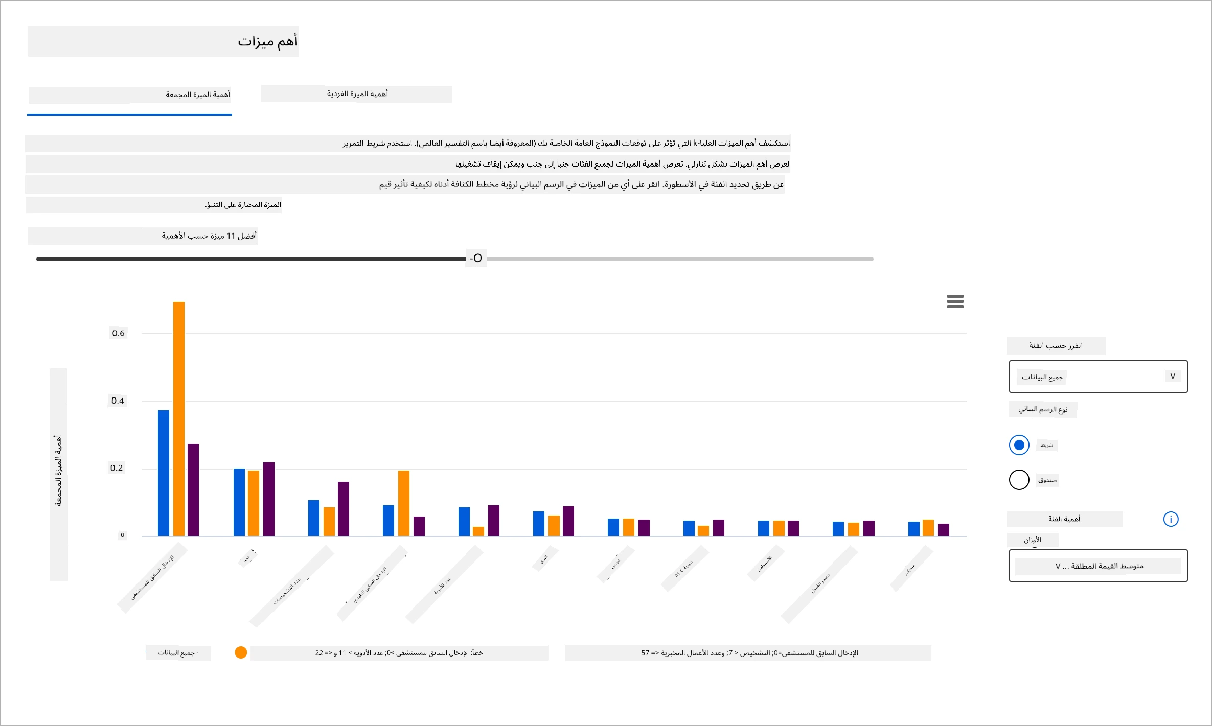Switch to أهمية الميزة الفردية tab
The width and height of the screenshot is (1212, 726).
click(x=356, y=94)
